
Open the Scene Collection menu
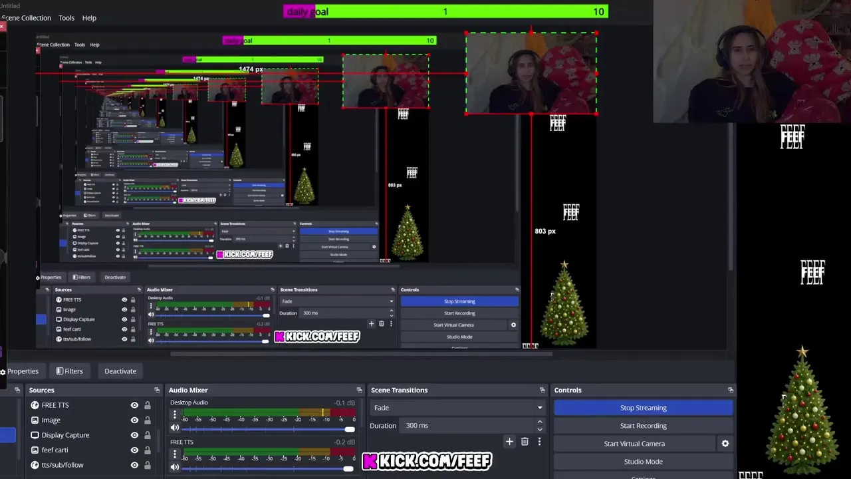coord(26,18)
